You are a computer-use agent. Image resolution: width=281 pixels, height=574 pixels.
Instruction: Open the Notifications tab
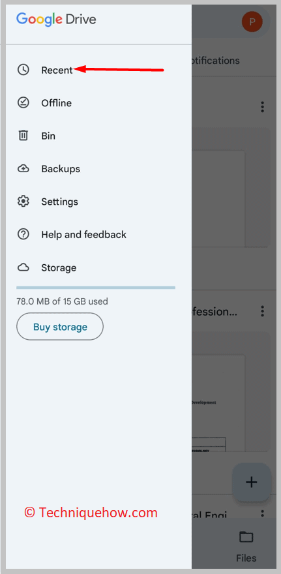[x=216, y=61]
